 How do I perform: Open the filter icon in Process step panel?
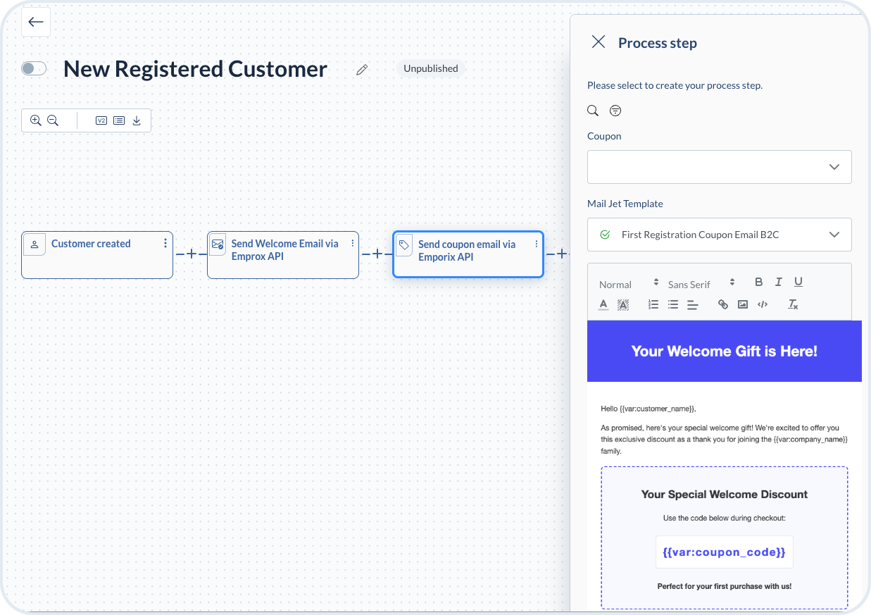615,111
